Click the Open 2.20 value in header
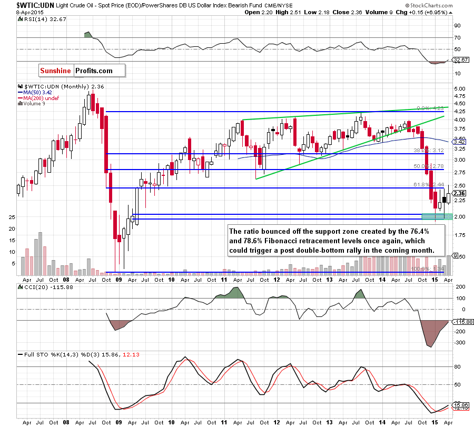 point(259,13)
